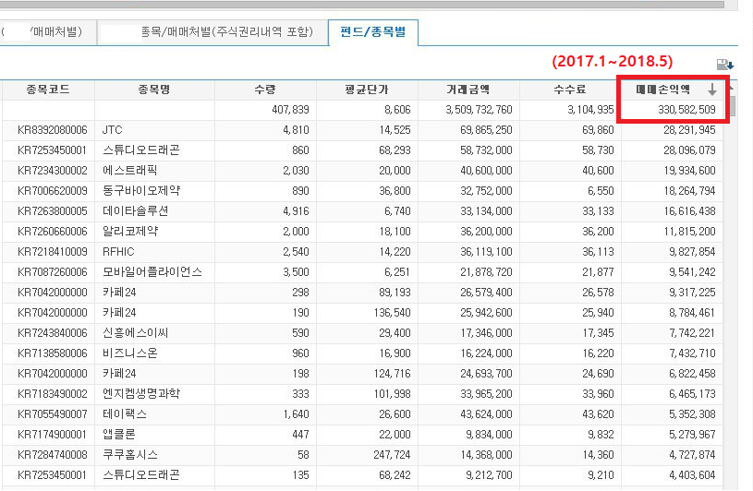Click the 평균단가 column header

point(367,90)
